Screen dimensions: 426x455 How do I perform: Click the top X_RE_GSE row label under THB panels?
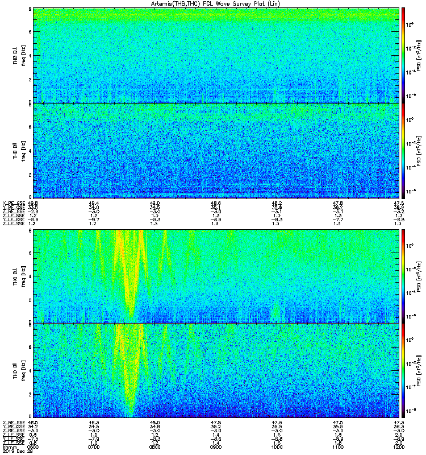(14, 203)
